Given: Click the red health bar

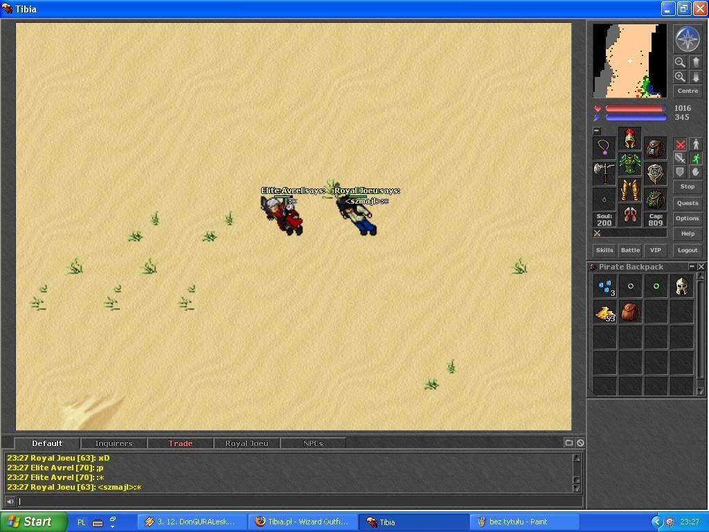Looking at the screenshot, I should (x=636, y=109).
